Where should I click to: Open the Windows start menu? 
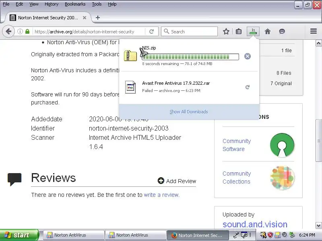(19, 235)
